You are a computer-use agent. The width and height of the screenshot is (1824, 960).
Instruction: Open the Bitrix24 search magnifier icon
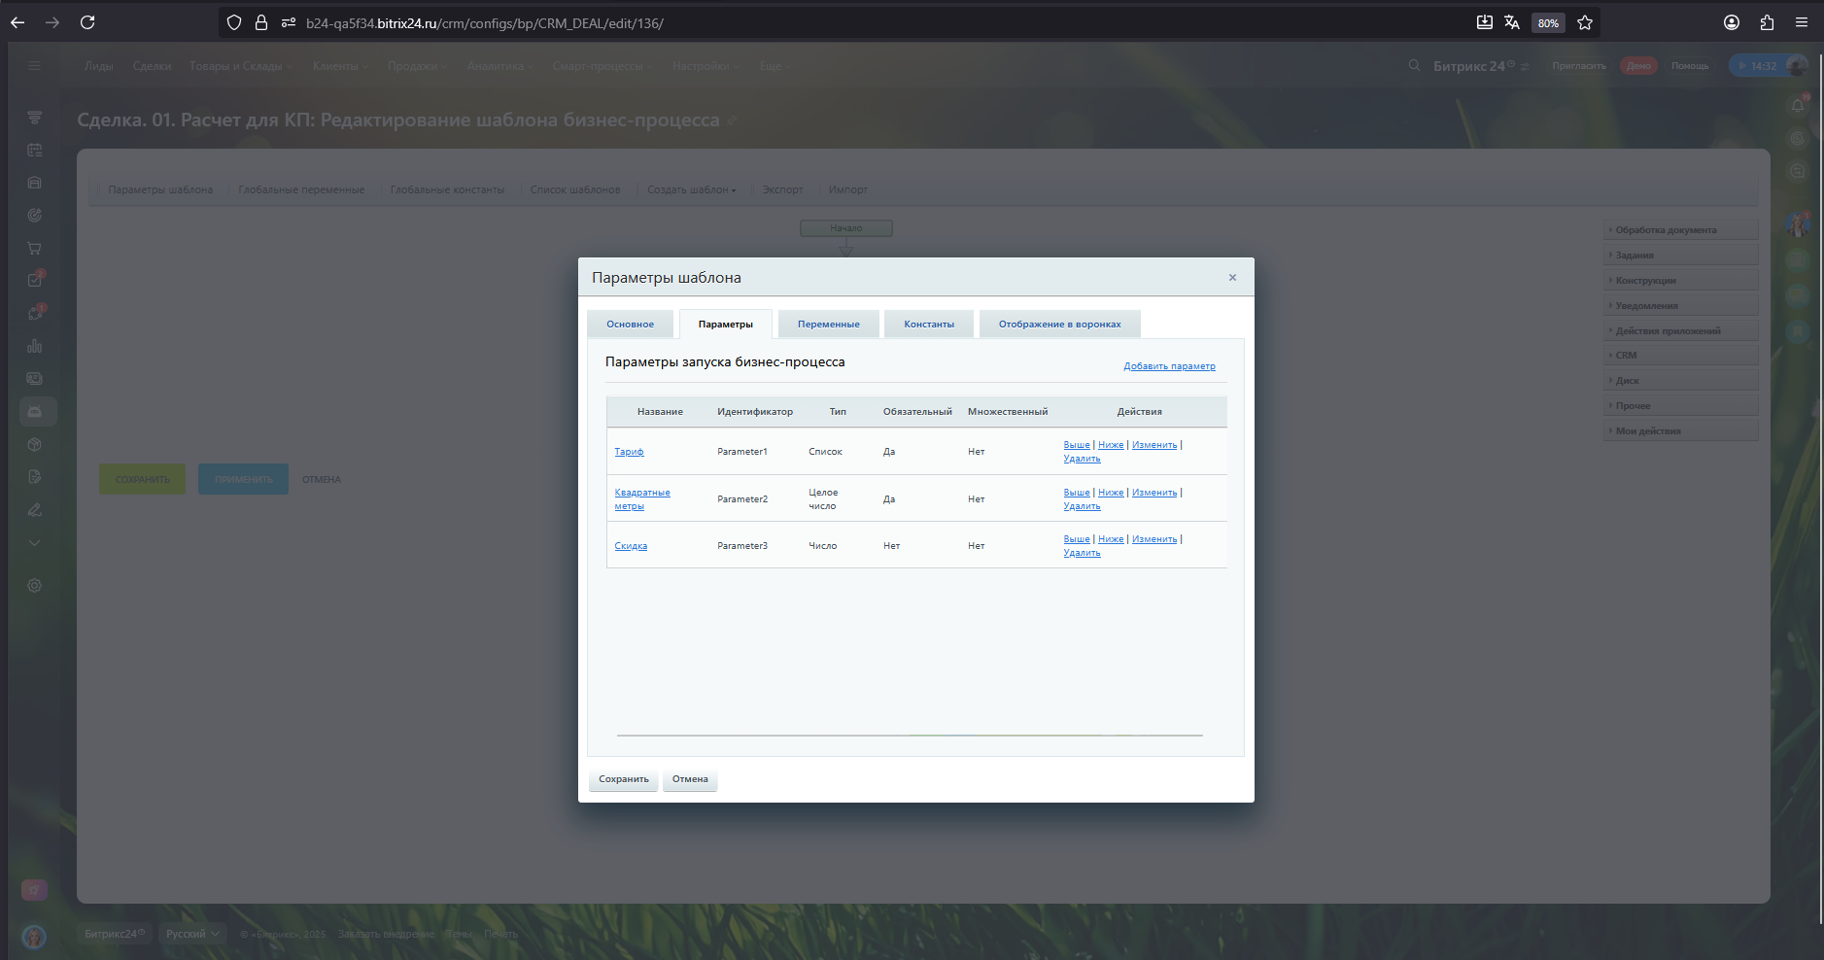1415,65
